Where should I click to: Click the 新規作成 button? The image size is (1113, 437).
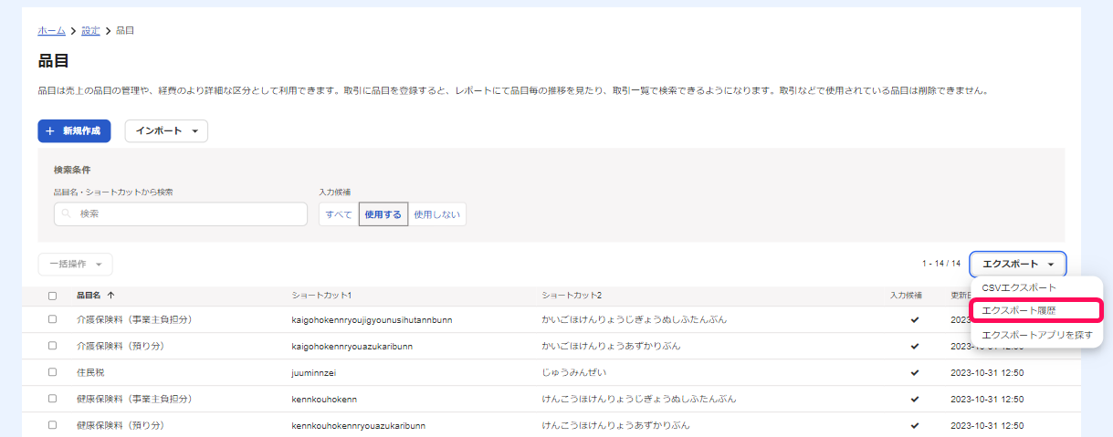(74, 131)
